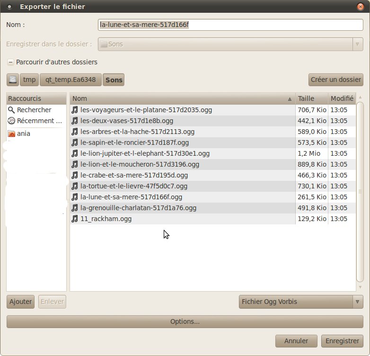370x356 pixels.
Task: Click the 261,5 Kio size cell
Action: point(312,197)
